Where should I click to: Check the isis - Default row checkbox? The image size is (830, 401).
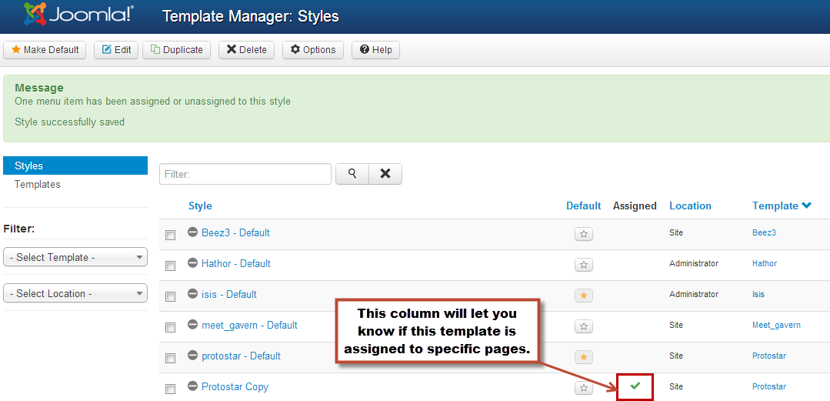171,296
